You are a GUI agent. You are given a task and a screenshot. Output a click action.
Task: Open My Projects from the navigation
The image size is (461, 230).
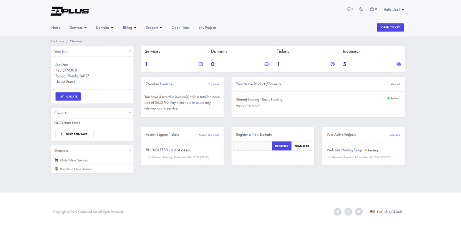pos(207,27)
